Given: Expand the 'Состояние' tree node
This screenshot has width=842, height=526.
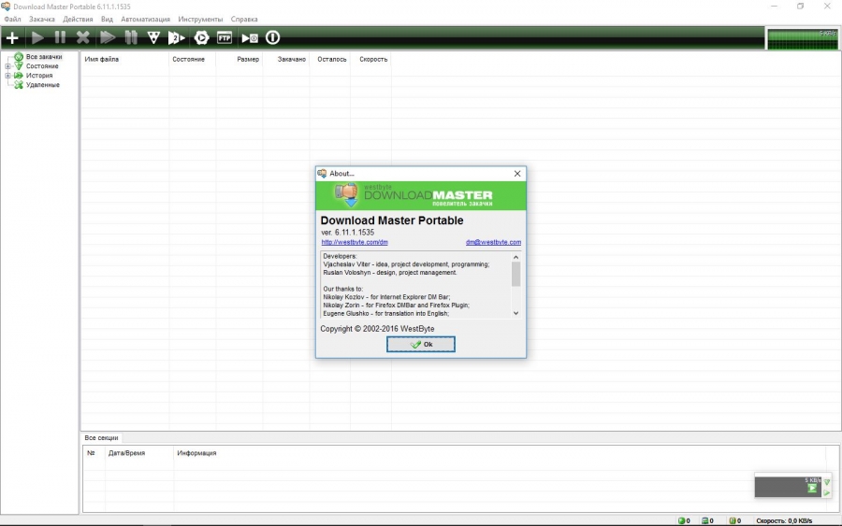Looking at the screenshot, I should 7,66.
